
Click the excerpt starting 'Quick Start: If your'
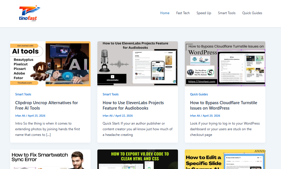pos(137,129)
